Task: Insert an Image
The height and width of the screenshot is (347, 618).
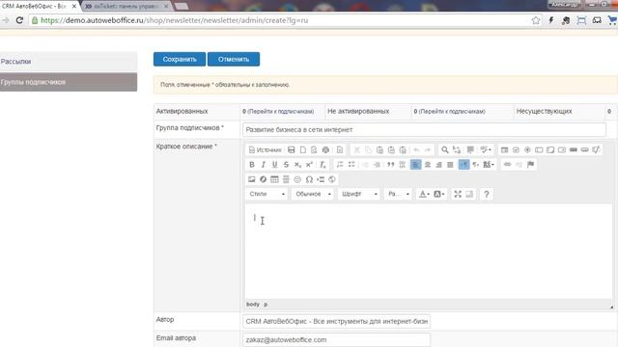Action: pos(251,179)
